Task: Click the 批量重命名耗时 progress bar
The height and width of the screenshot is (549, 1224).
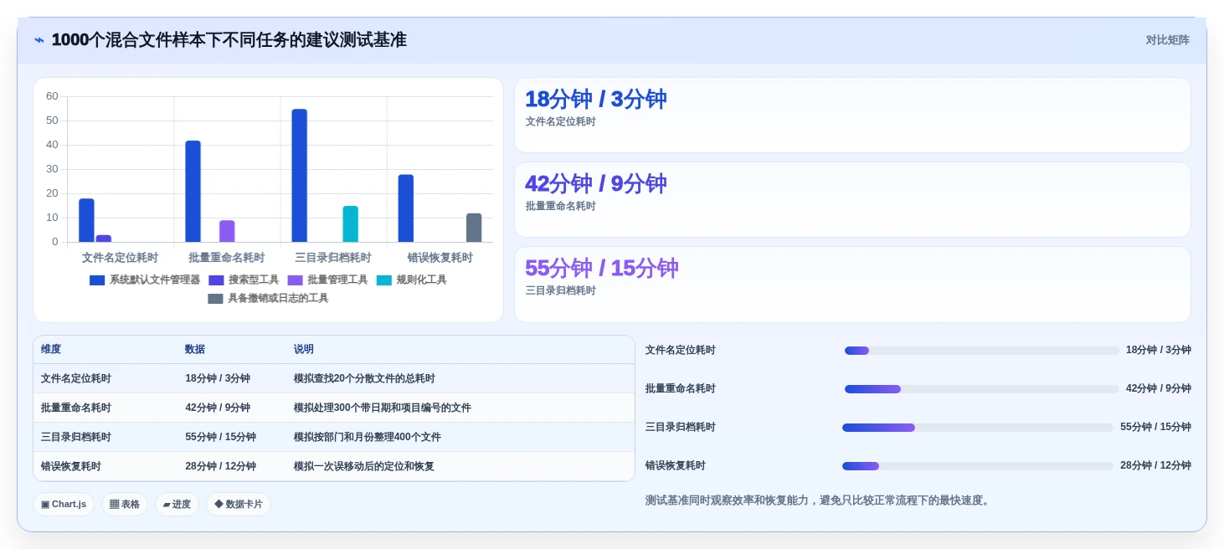Action: coord(981,389)
